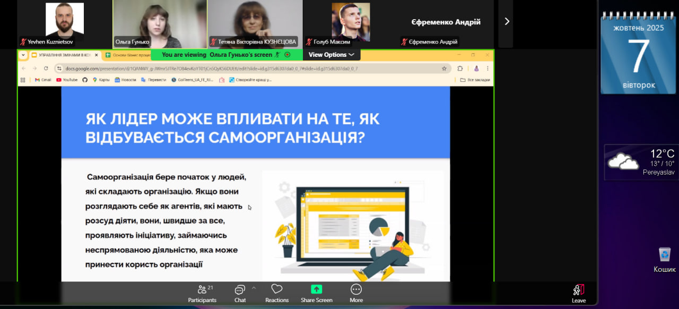This screenshot has height=309, width=679.
Task: Open the YouTube bookmark
Action: click(67, 80)
